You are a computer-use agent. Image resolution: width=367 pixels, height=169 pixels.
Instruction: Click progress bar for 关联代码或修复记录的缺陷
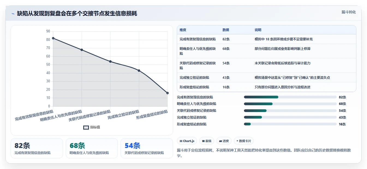point(290,111)
